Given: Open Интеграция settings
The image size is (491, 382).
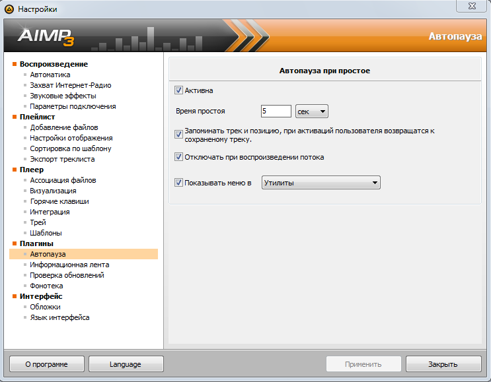Looking at the screenshot, I should (x=50, y=212).
